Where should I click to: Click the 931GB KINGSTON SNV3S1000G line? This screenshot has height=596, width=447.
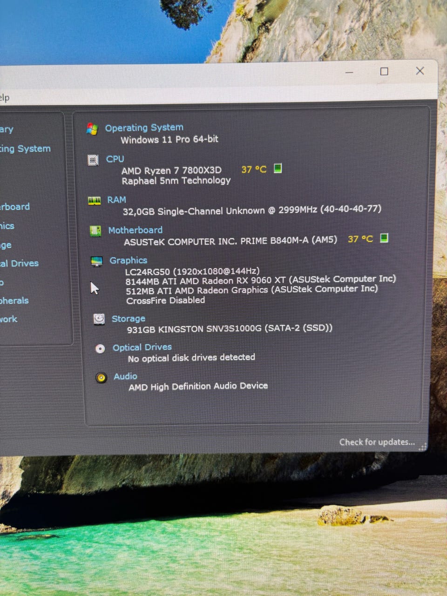230,328
